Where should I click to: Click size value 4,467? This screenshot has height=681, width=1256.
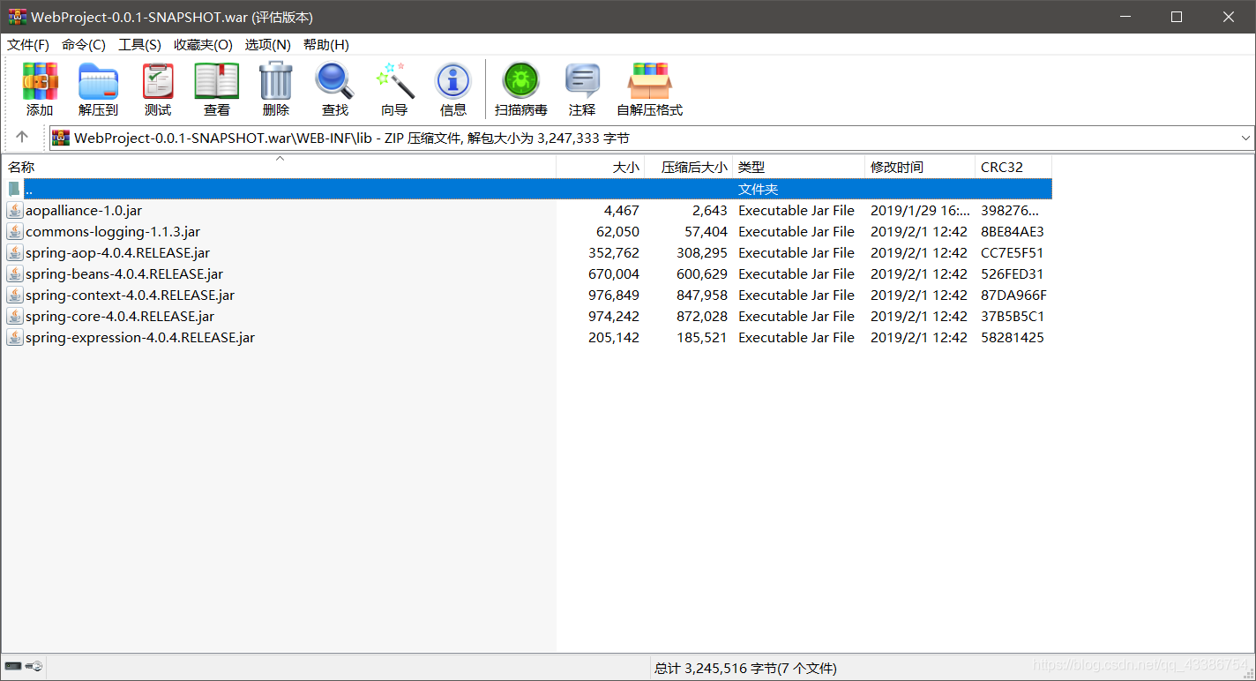(622, 211)
